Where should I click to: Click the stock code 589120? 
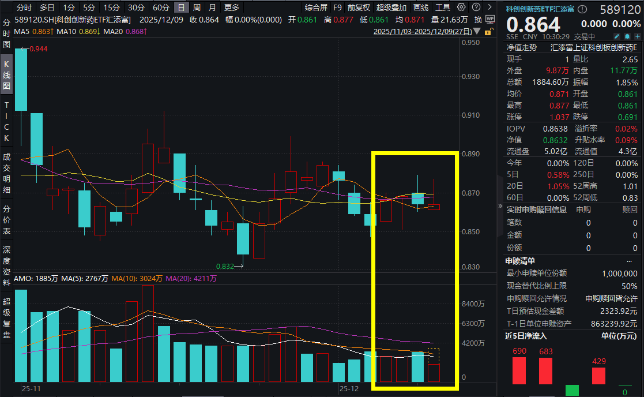[x=620, y=9]
